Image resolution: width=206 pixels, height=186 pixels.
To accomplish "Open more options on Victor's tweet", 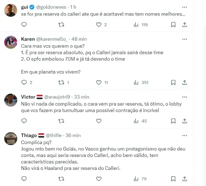I will pyautogui.click(x=184, y=97).
